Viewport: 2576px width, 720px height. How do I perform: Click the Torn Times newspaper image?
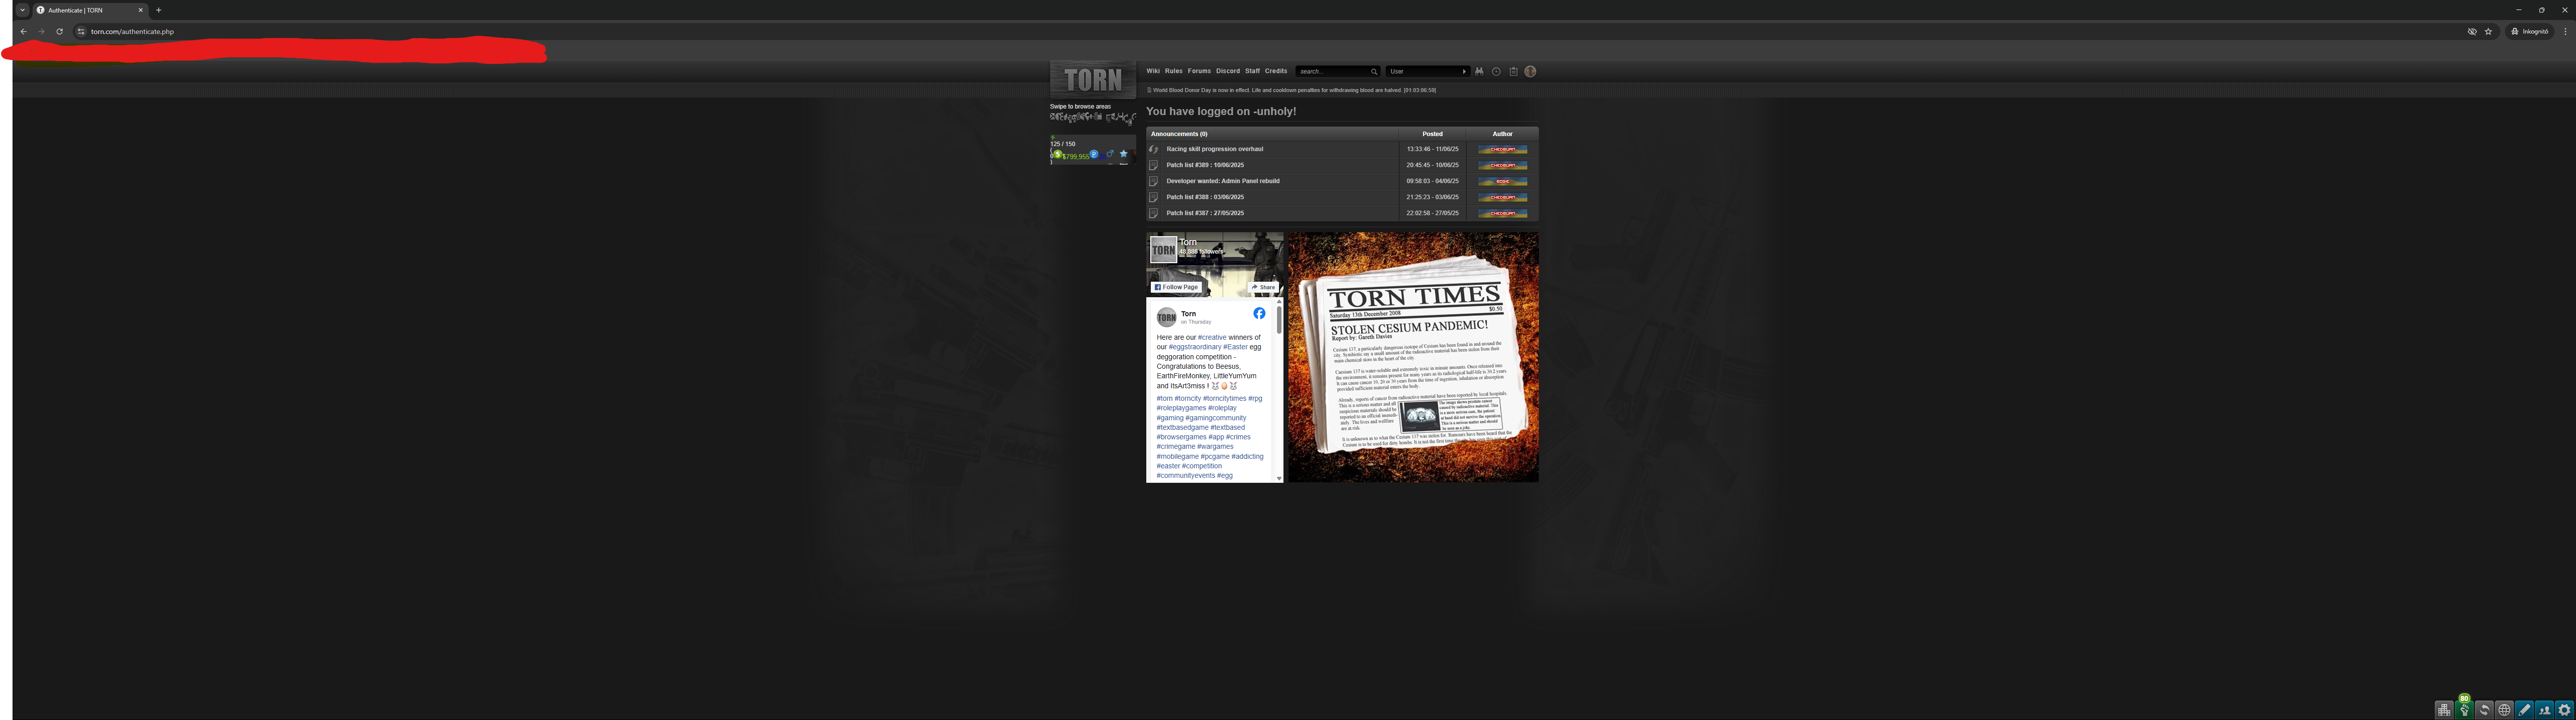pos(1413,358)
